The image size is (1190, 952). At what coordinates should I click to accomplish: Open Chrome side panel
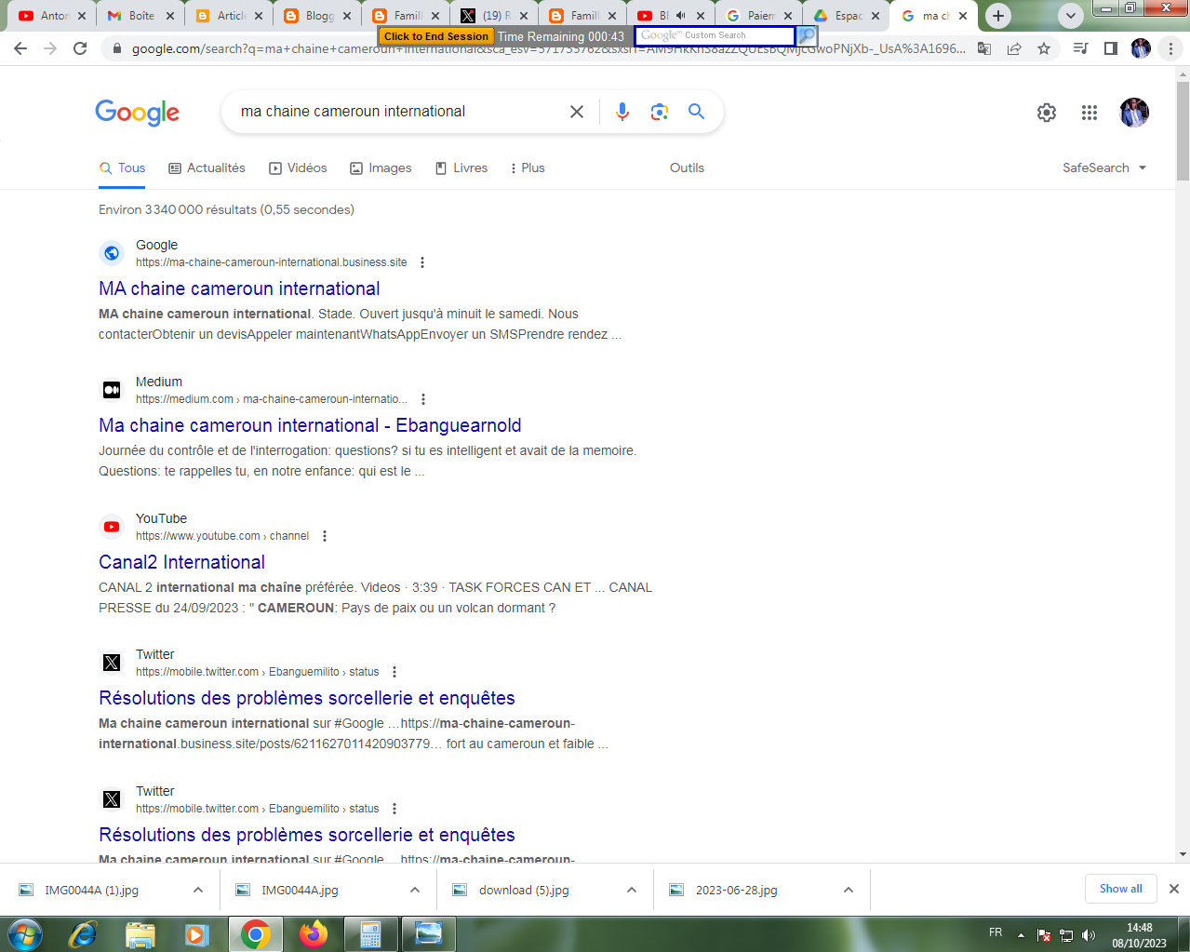pyautogui.click(x=1110, y=48)
